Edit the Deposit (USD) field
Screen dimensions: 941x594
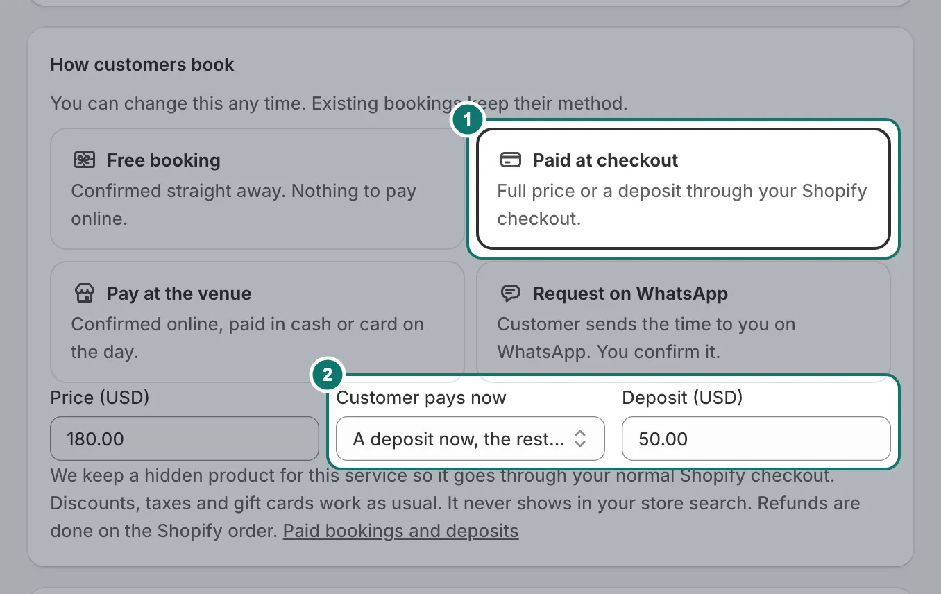coord(756,439)
